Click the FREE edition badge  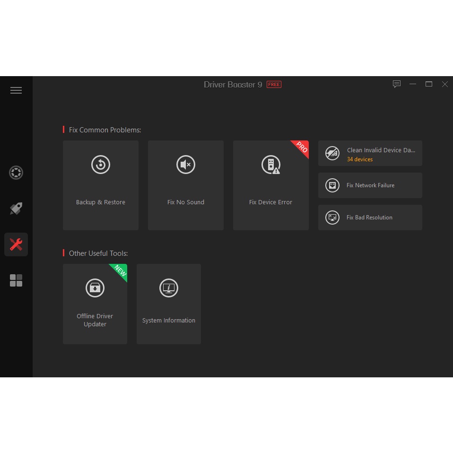[x=274, y=84]
